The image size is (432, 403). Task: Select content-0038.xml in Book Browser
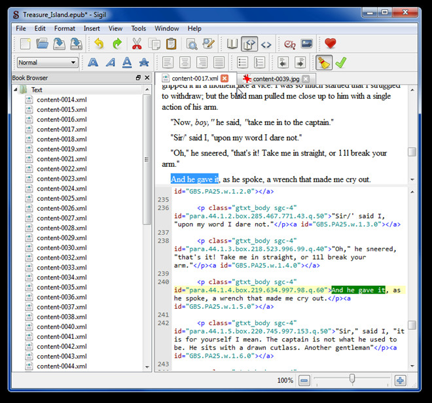pyautogui.click(x=62, y=317)
